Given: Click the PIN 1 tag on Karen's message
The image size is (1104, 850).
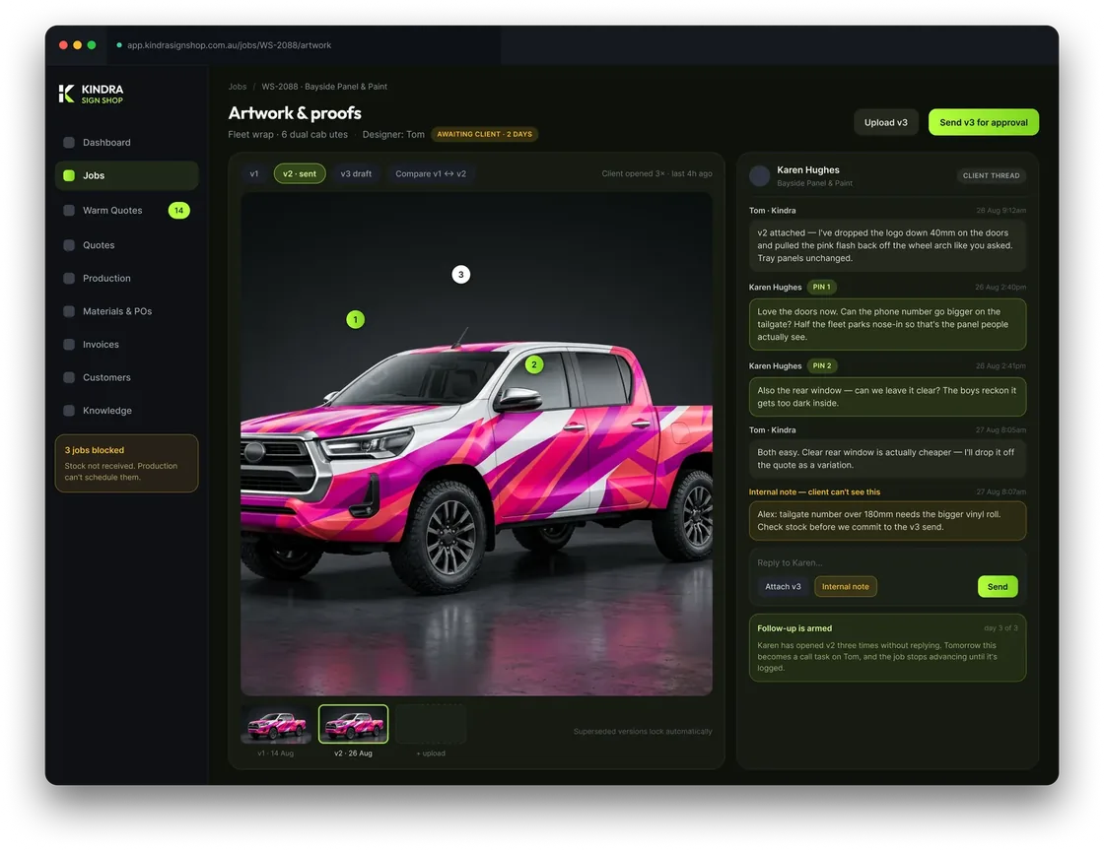Looking at the screenshot, I should tap(822, 287).
